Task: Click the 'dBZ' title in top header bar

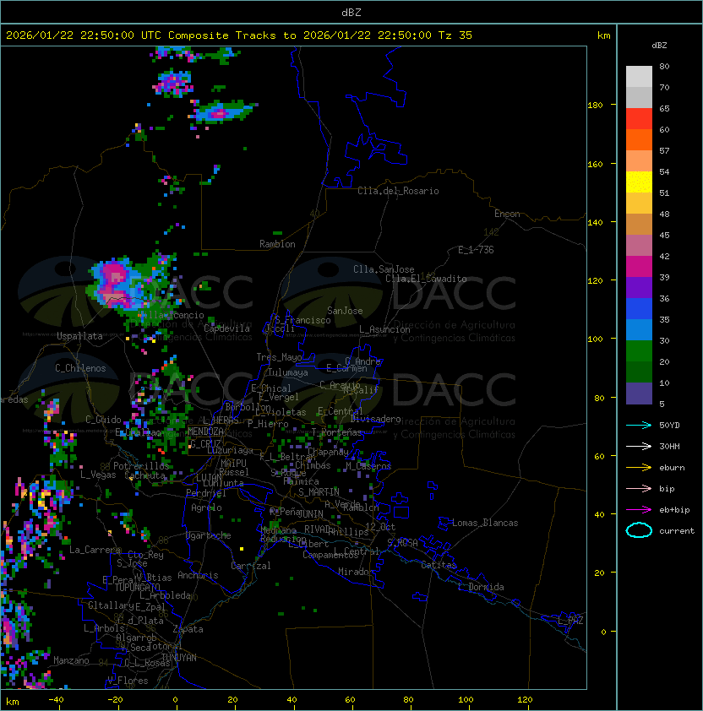Action: (351, 12)
